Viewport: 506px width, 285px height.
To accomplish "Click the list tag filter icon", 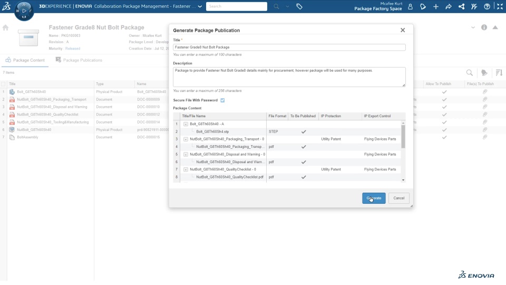I will 484,73.
